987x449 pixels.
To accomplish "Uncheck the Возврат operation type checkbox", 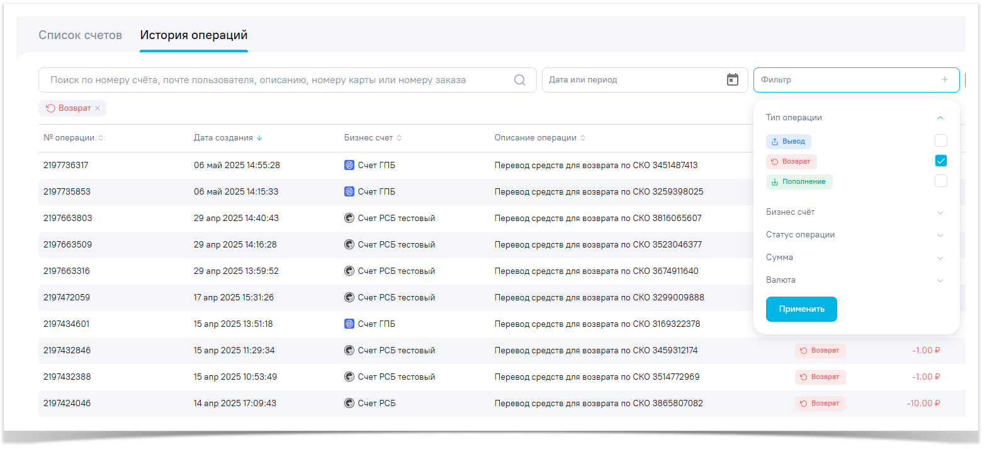I will [940, 161].
